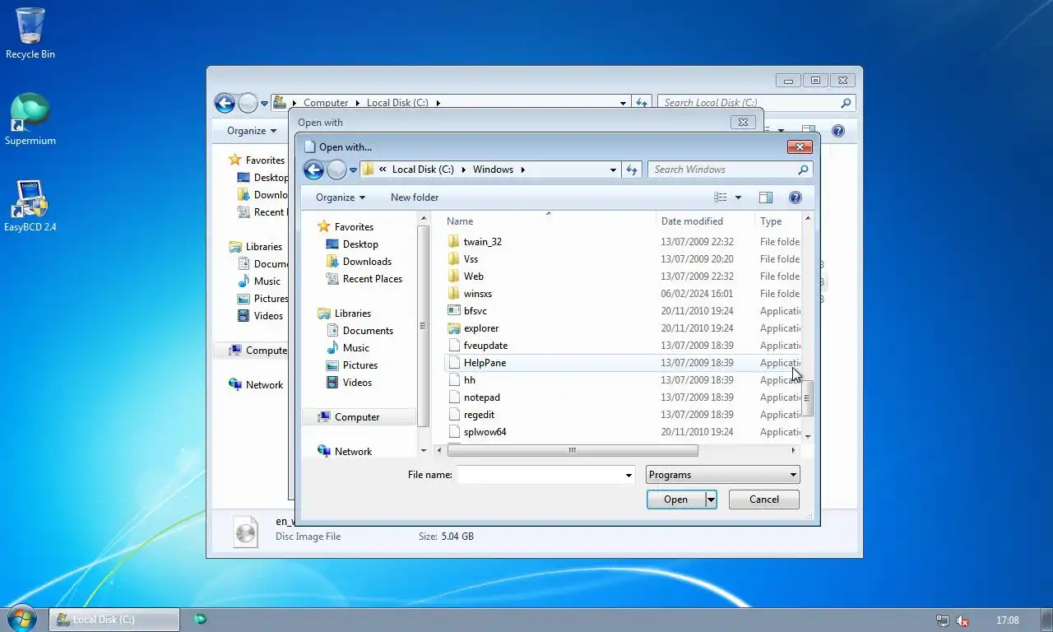Open the Recycle Bin desktop icon
The width and height of the screenshot is (1053, 632).
(30, 34)
